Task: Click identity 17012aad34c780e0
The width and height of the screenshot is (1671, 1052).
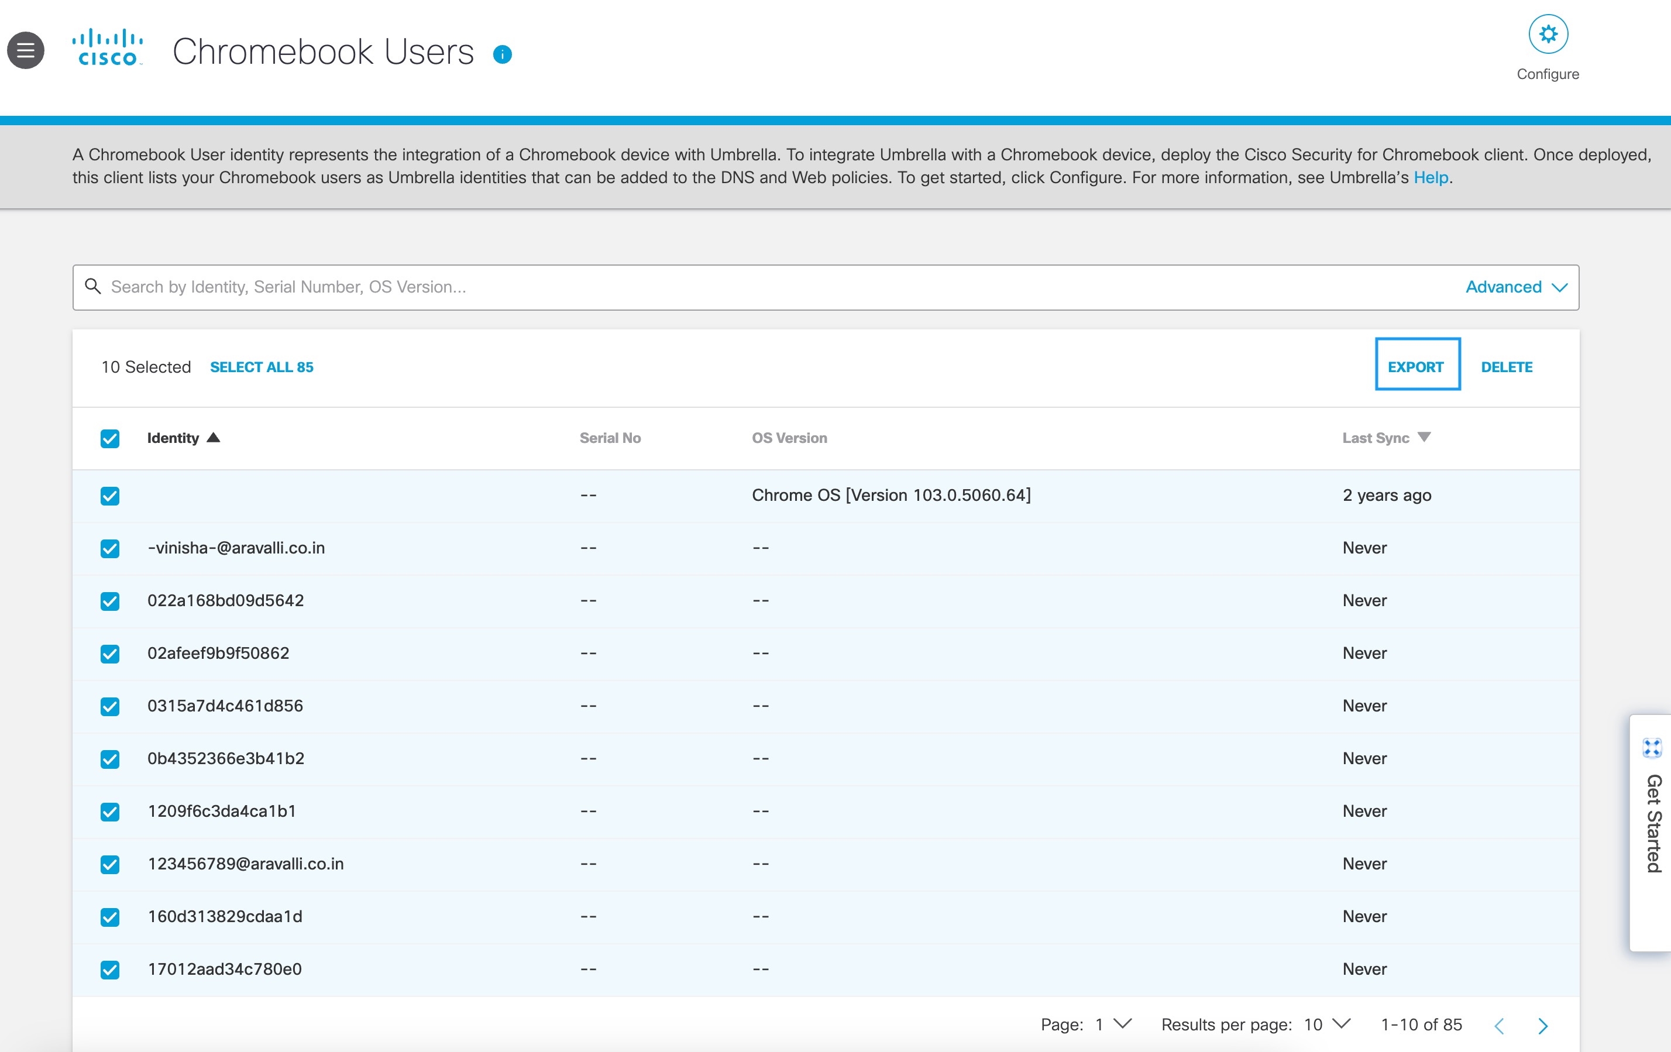Action: coord(224,970)
